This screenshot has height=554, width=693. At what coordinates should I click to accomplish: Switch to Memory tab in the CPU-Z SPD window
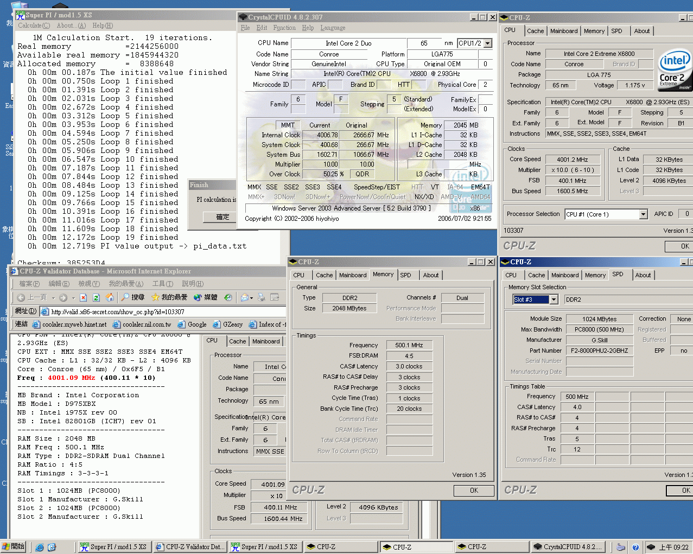[x=595, y=275]
